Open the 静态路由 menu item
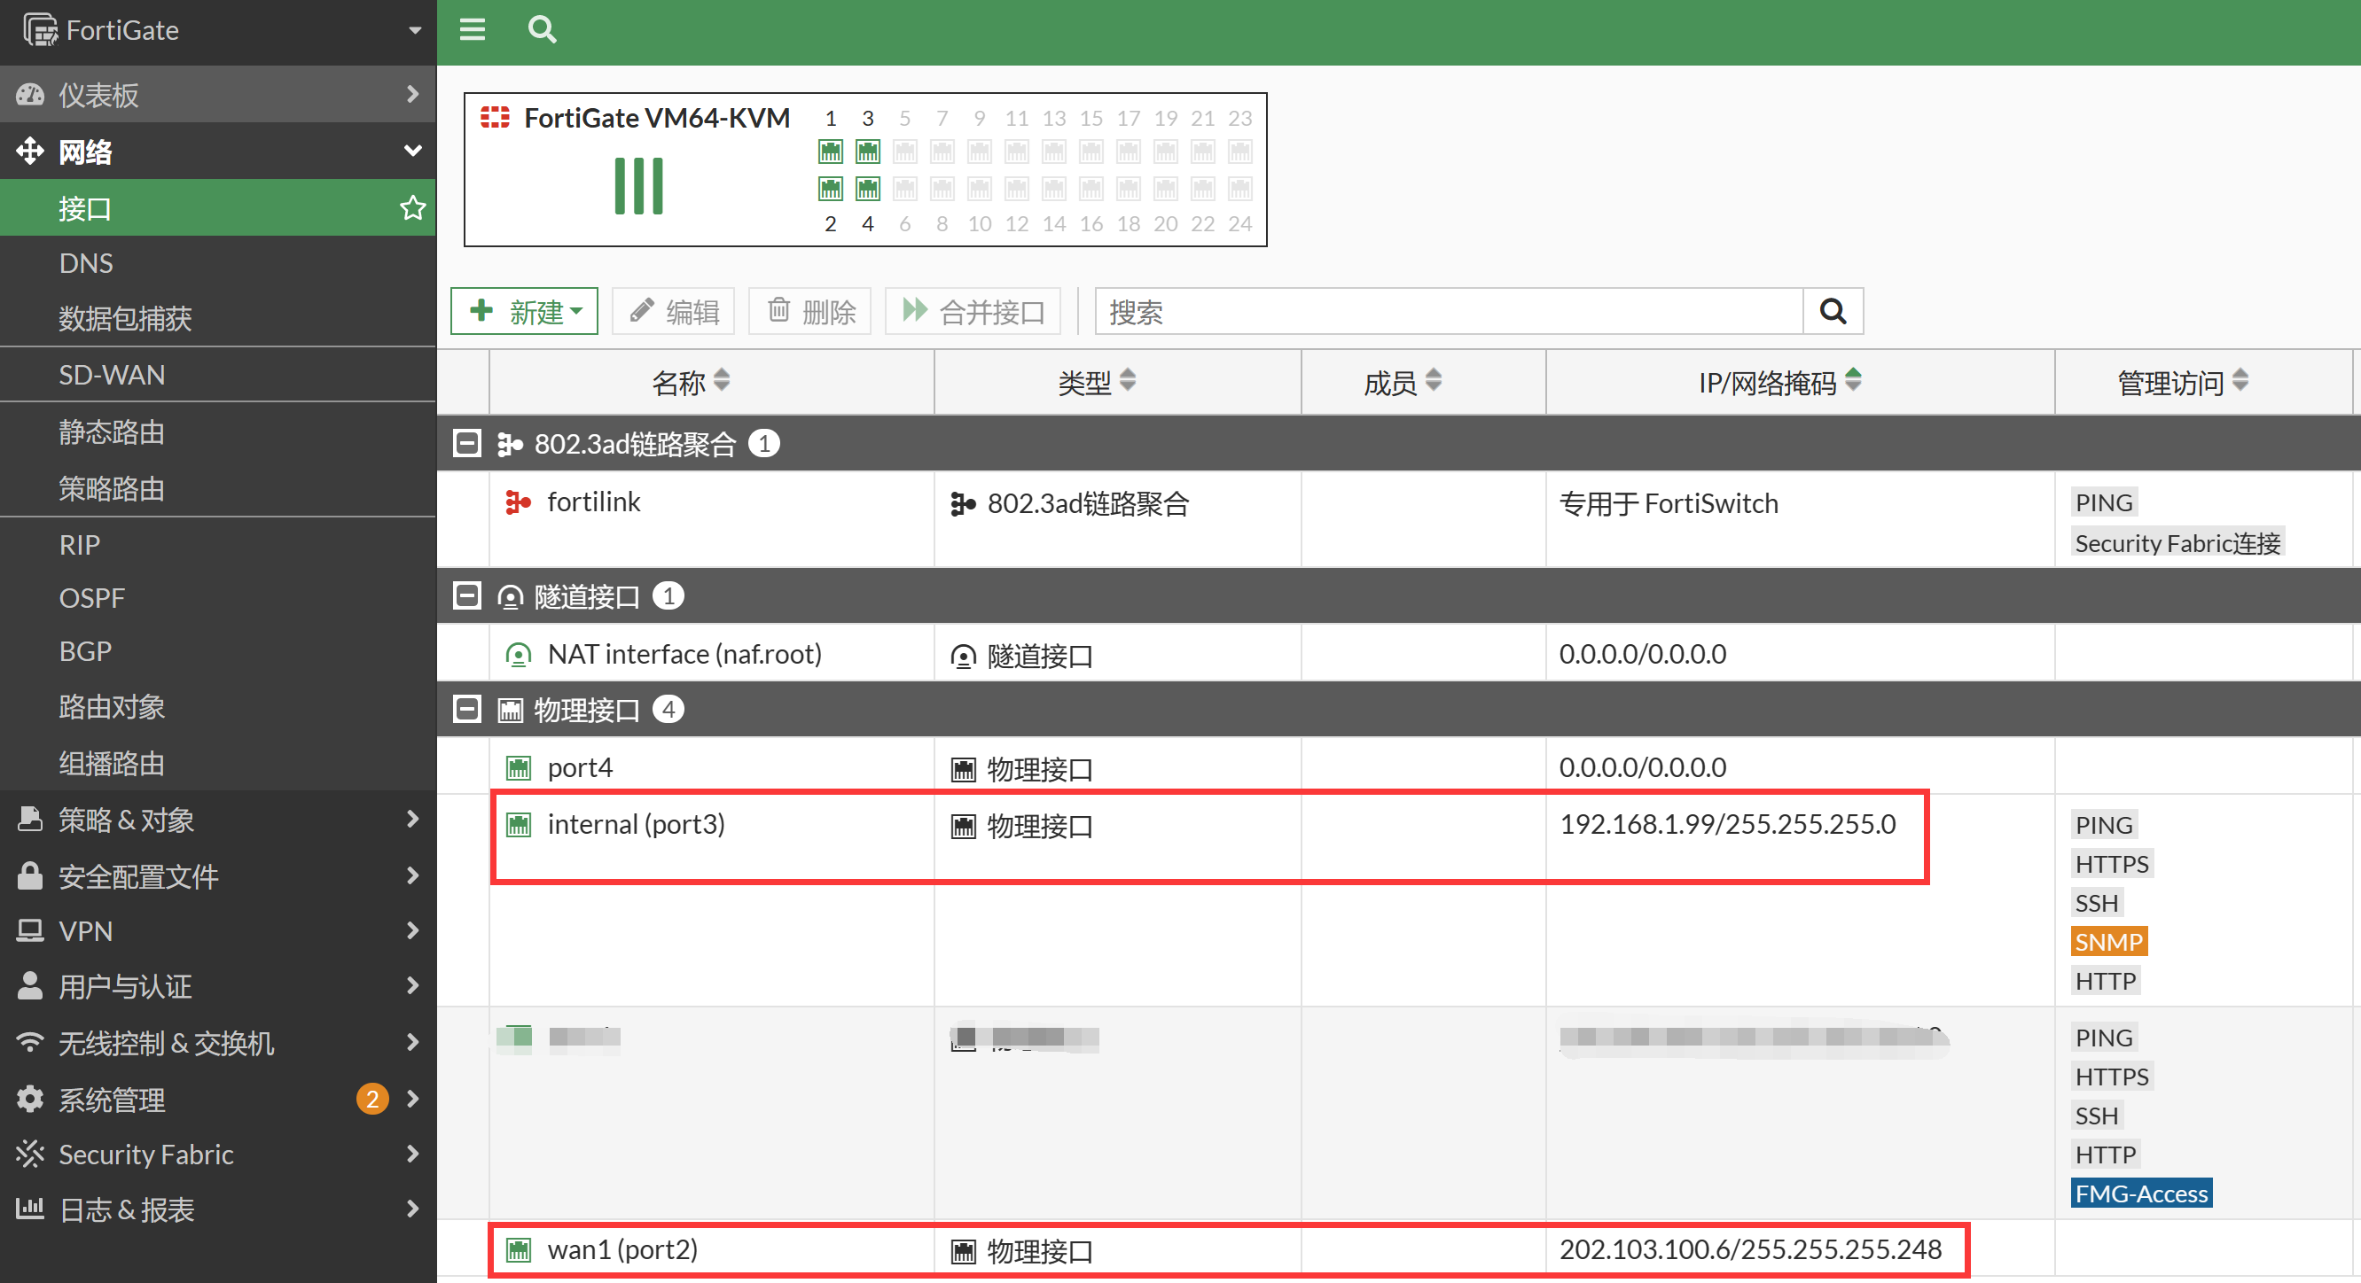 point(112,432)
